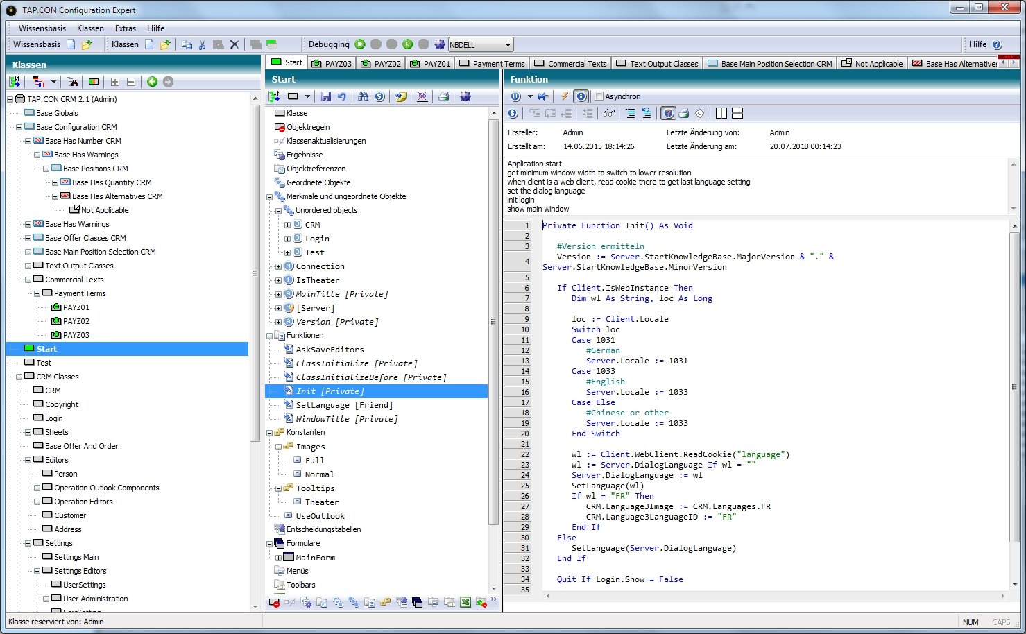Click the cut scissors icon
This screenshot has width=1026, height=634.
tap(203, 44)
